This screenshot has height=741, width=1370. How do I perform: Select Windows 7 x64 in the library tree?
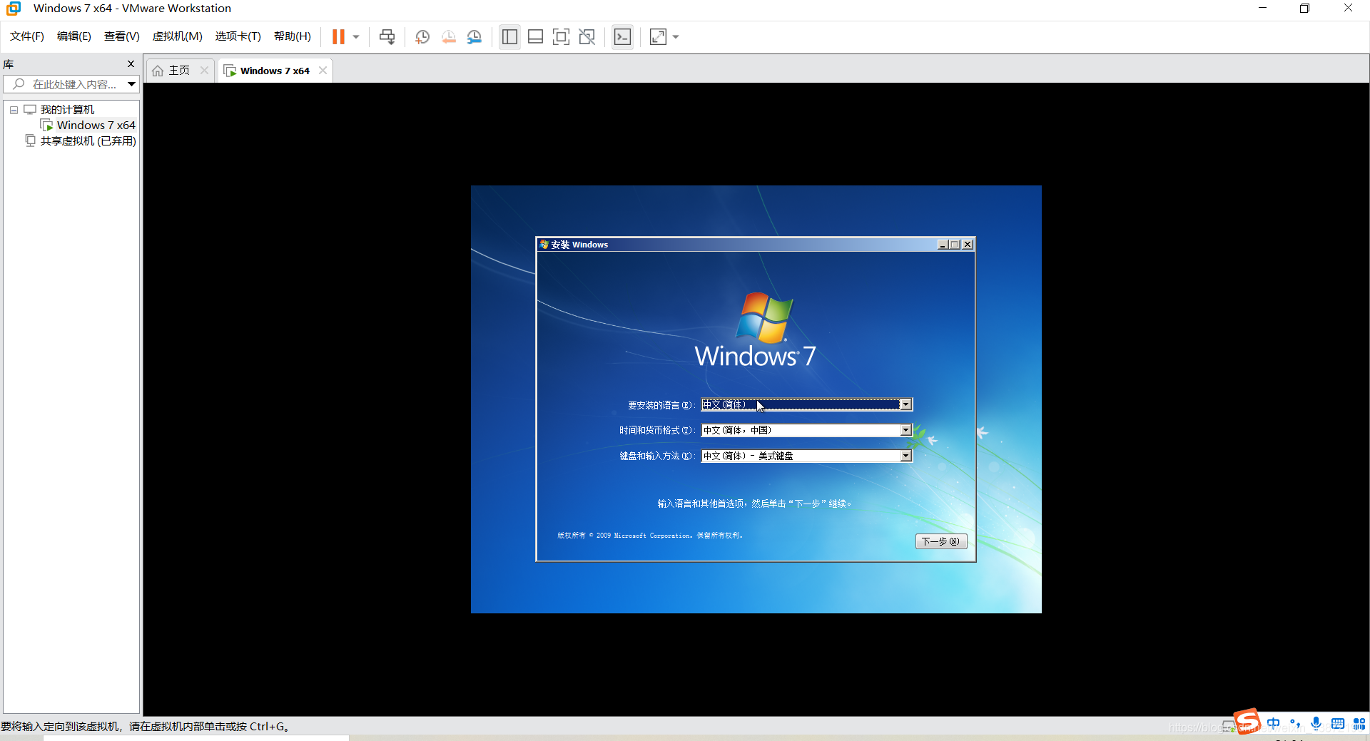(x=96, y=126)
